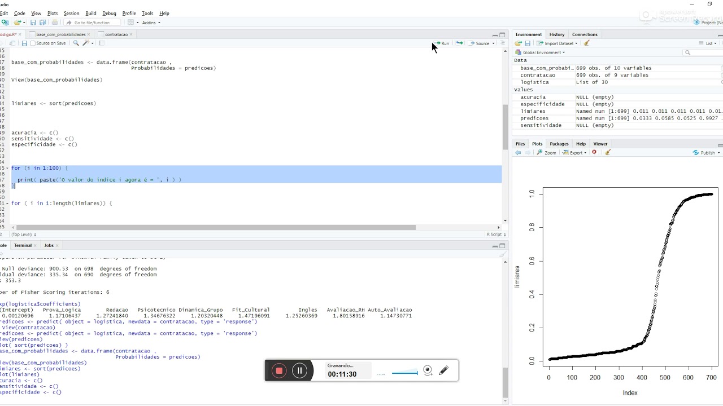Print the current file

click(x=55, y=23)
